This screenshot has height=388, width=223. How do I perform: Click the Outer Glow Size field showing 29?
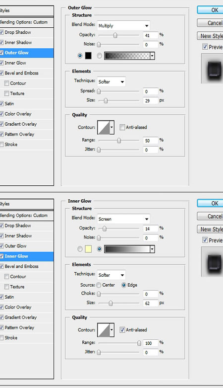pos(150,100)
